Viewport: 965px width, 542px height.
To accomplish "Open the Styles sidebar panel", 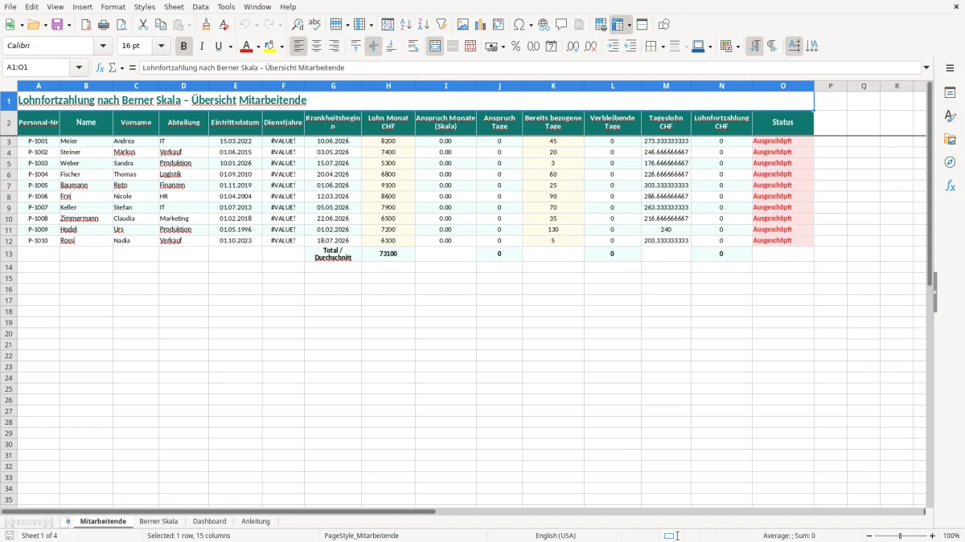I will click(950, 116).
